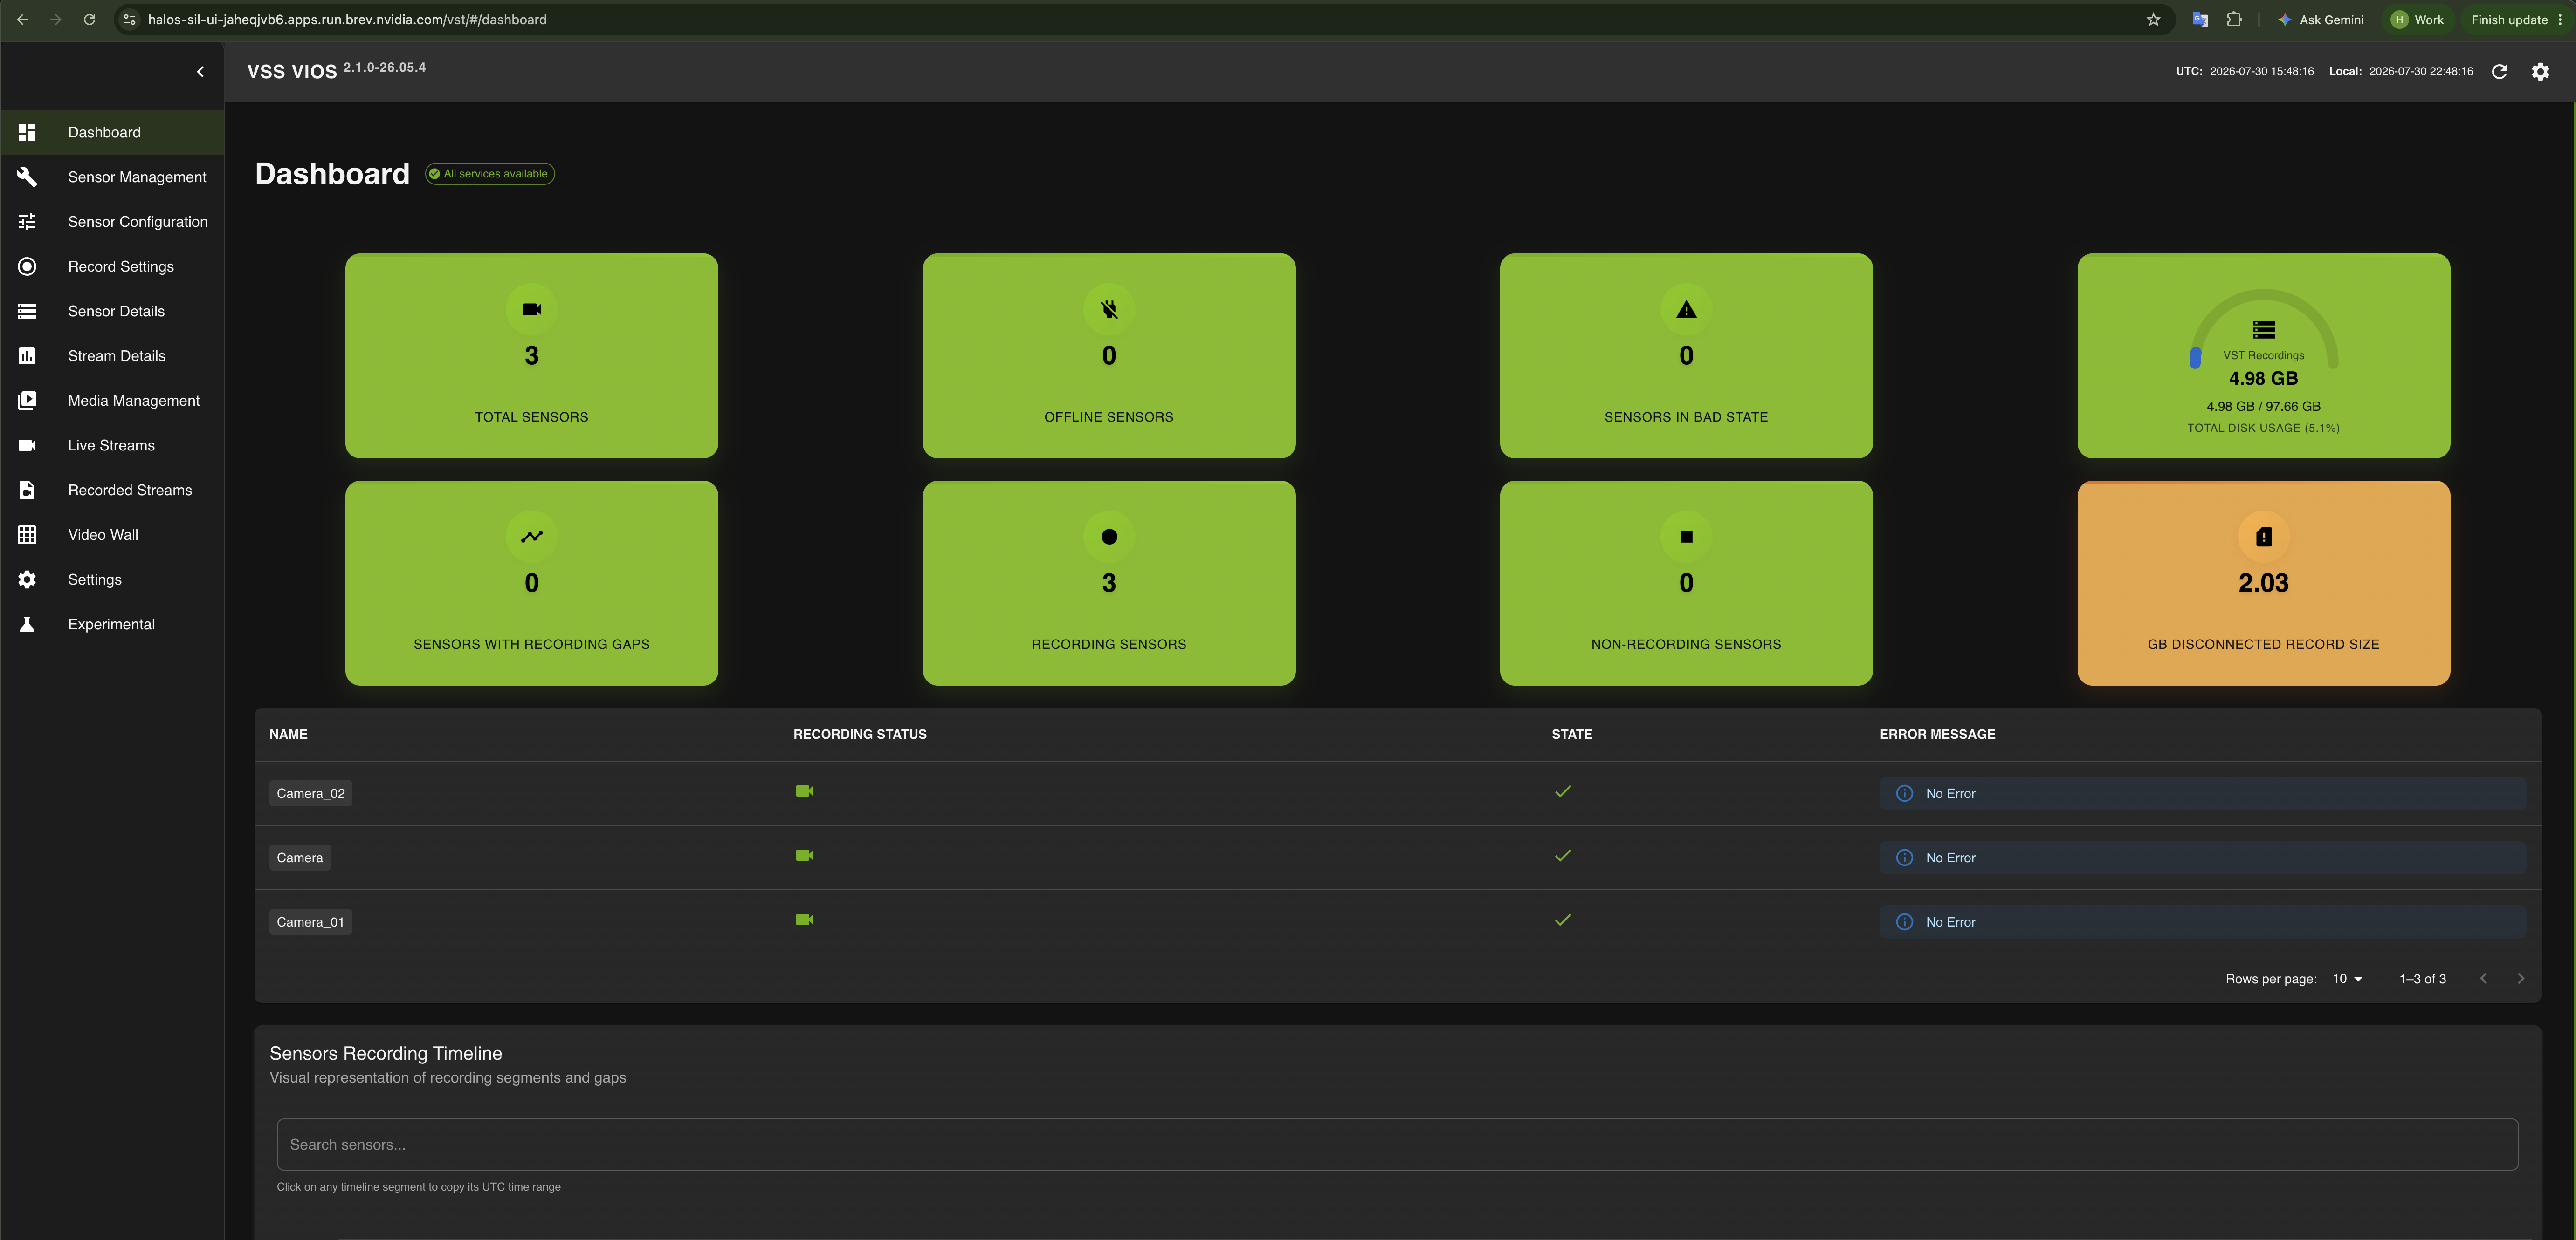
Task: Click the NAME column header
Action: click(288, 735)
